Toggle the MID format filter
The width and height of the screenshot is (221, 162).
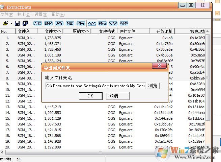70,23
